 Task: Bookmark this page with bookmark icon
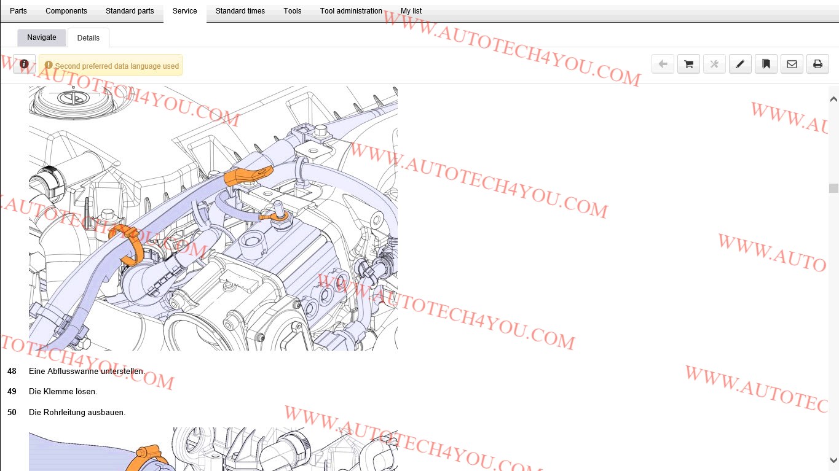(x=766, y=64)
